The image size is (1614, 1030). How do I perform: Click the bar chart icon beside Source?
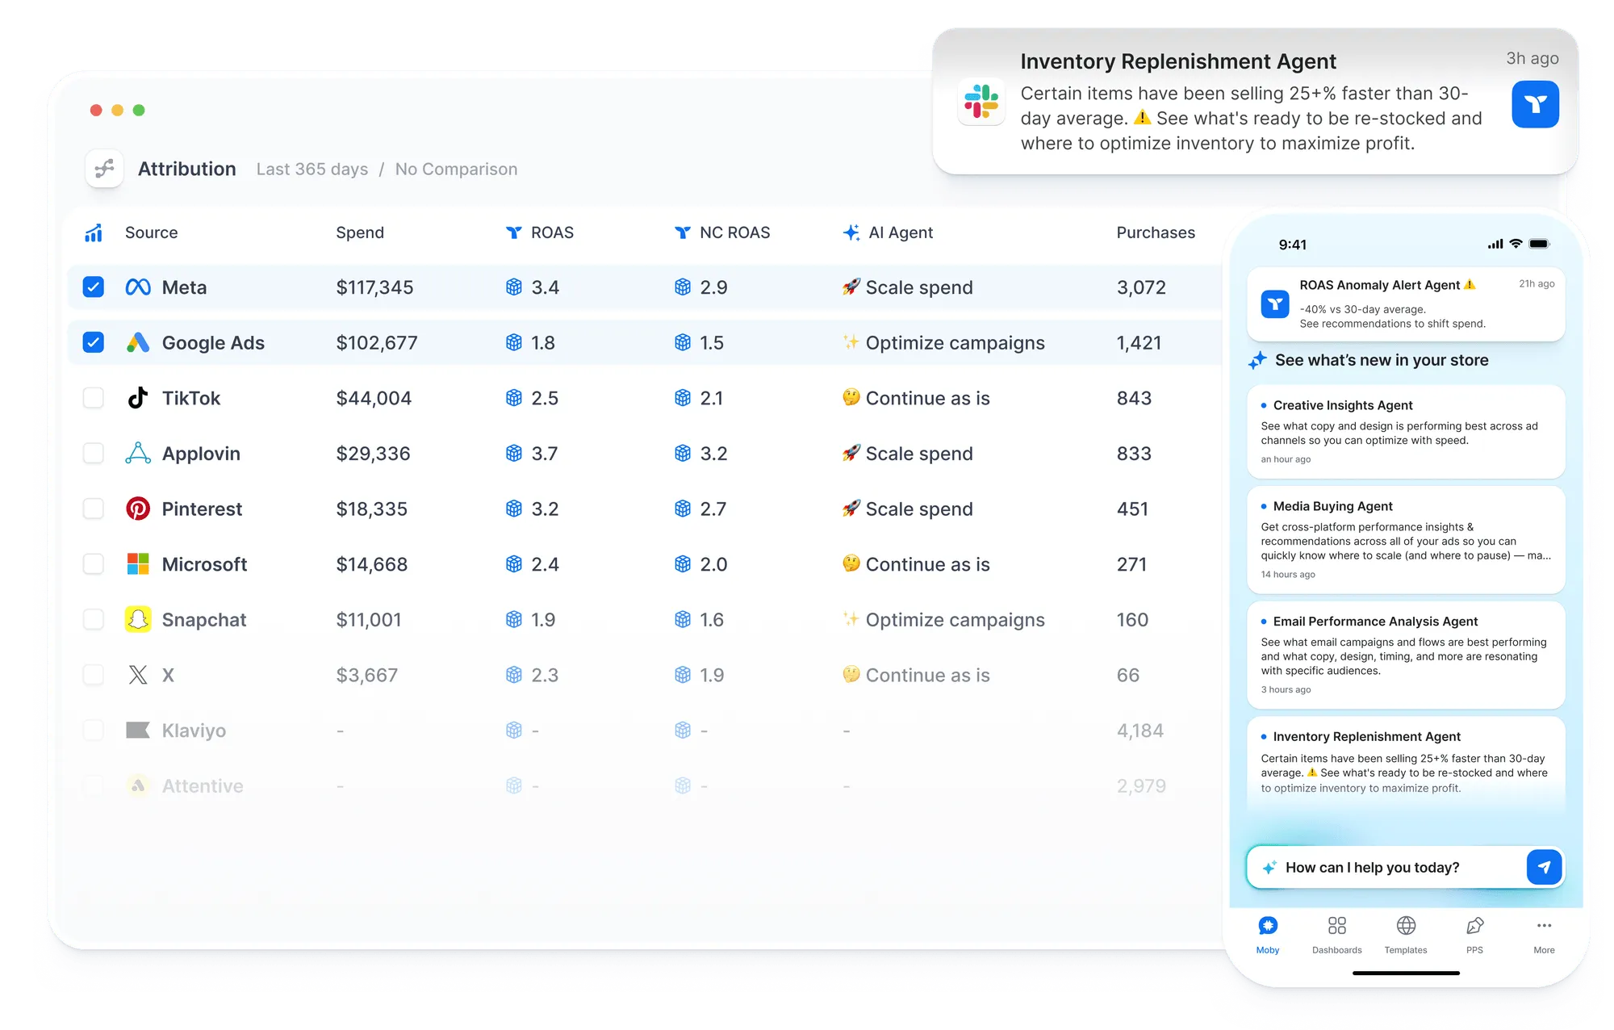94,233
